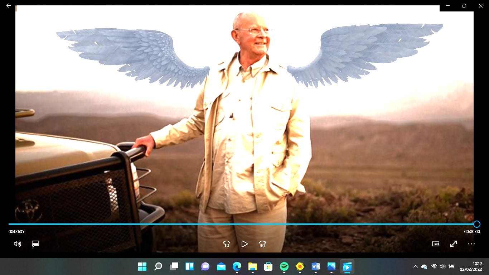Click elapsed time 00:00:05
The image size is (489, 275).
coord(16,232)
